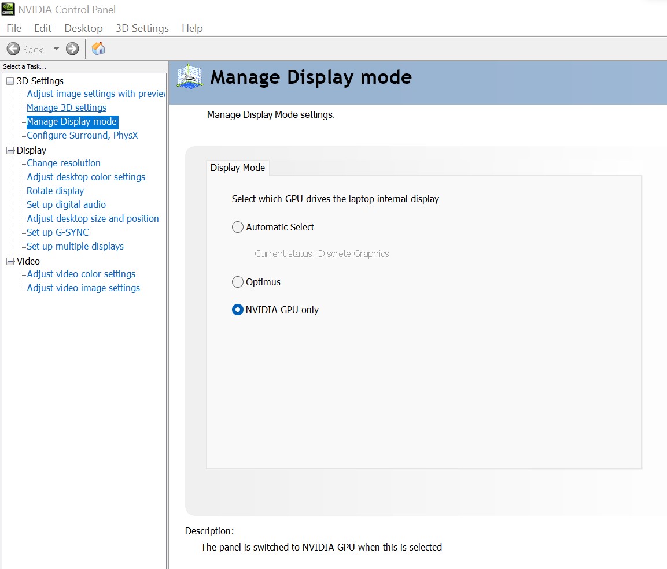This screenshot has width=667, height=569.
Task: Open Configure Surround, PhysX
Action: click(x=82, y=135)
